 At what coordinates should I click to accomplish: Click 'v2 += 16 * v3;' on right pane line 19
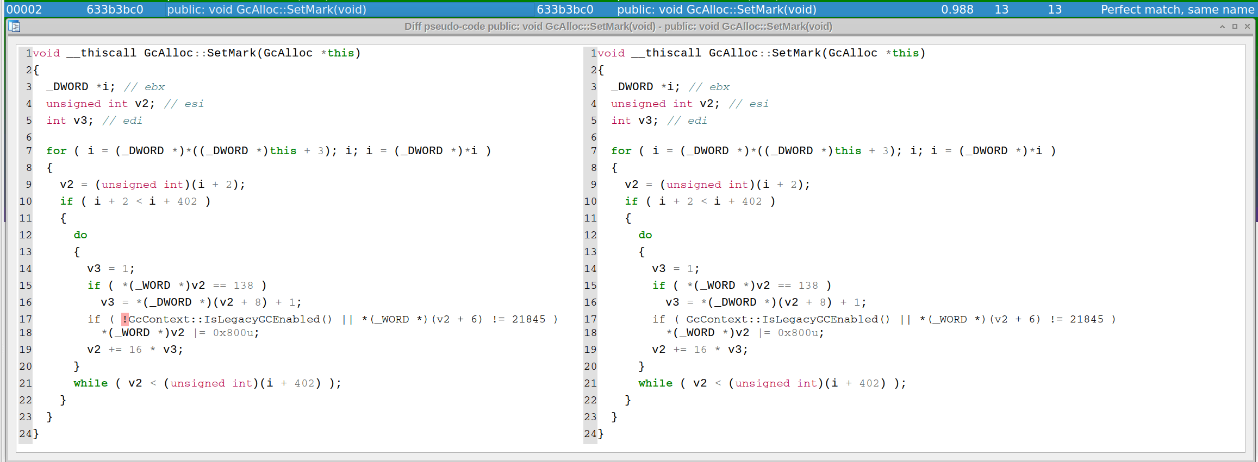coord(700,350)
